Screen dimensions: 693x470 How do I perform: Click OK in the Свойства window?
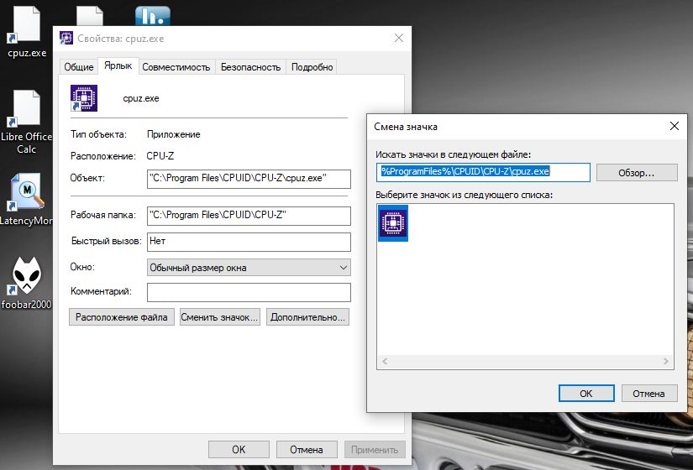[x=239, y=449]
